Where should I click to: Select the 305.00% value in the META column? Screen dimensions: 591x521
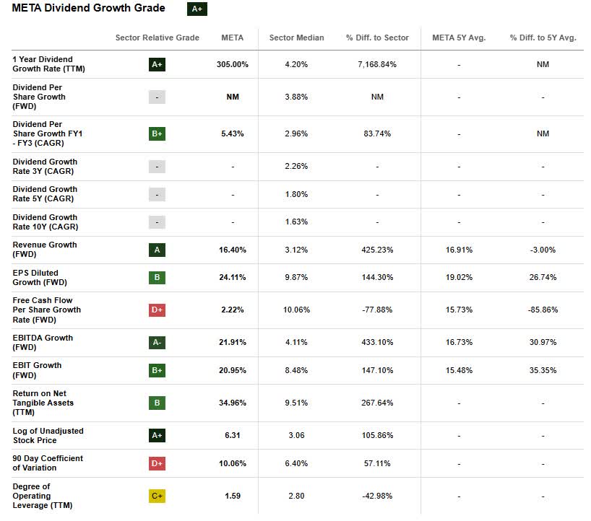click(x=232, y=64)
